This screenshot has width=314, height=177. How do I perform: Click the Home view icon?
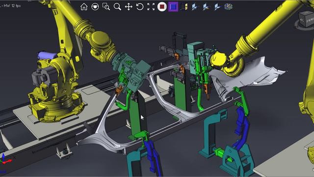[84, 6]
